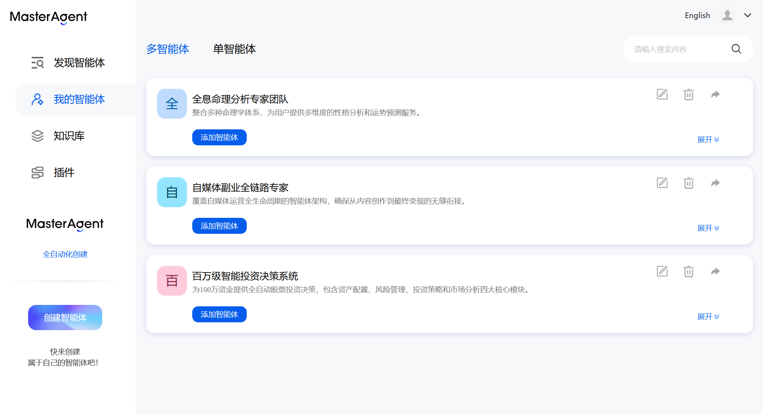The height and width of the screenshot is (414, 763).
Task: Share the 百万级智能投资决策系统 agent
Action: [715, 271]
